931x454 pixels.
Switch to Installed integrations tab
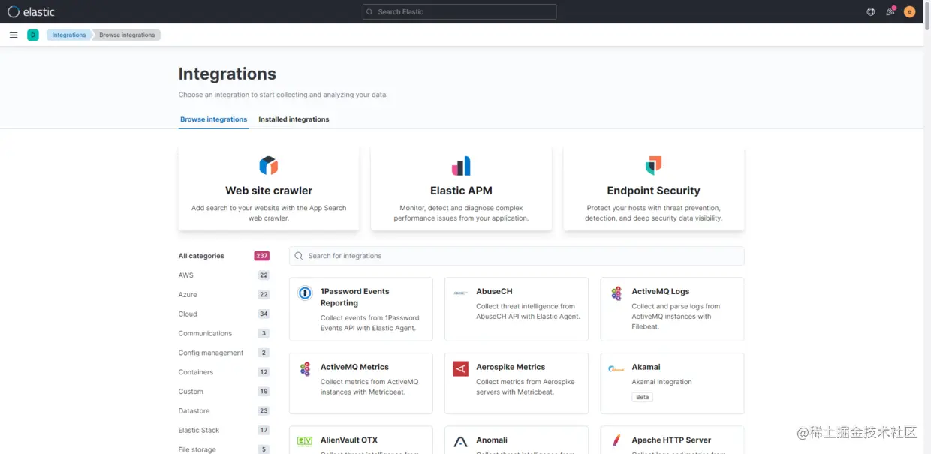(294, 119)
